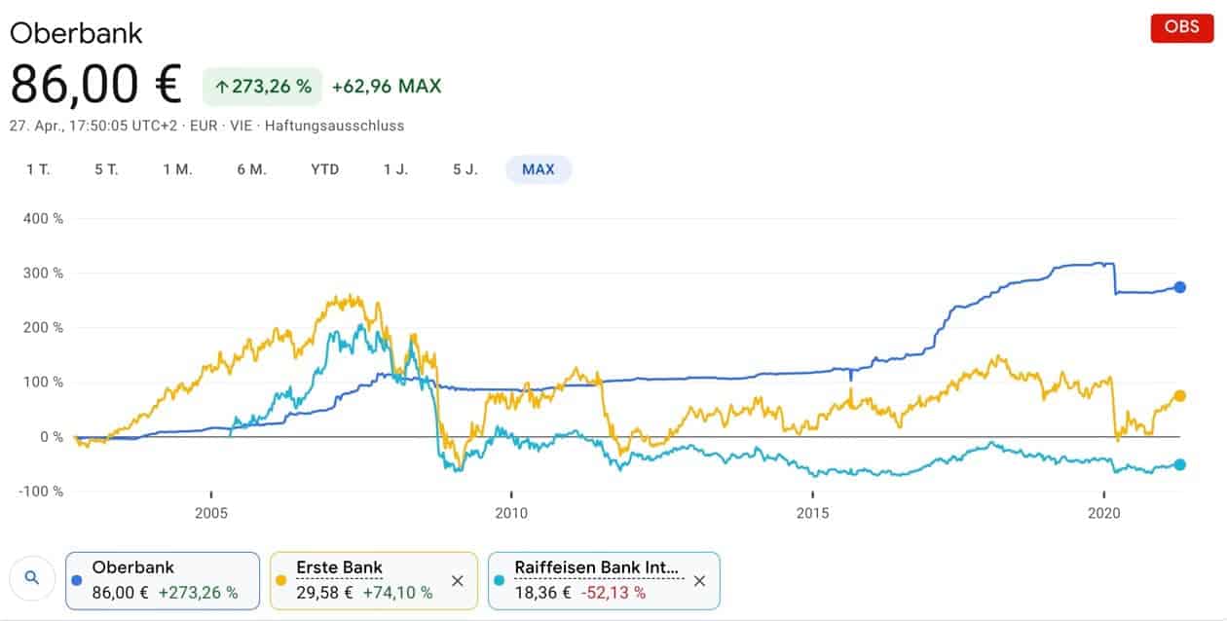This screenshot has height=621, width=1227.
Task: Click the Erste Bank +74,10 % value
Action: pos(397,592)
